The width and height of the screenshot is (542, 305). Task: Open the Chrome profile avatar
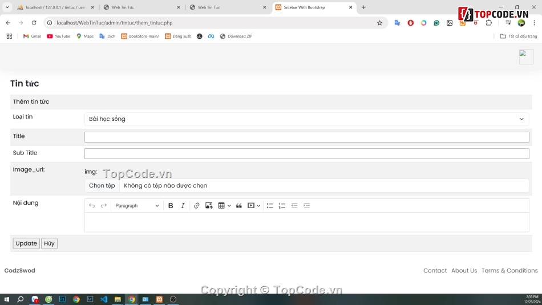coord(521,23)
